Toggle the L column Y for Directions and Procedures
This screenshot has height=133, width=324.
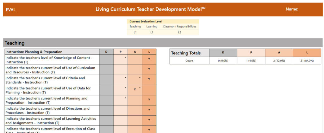coord(149,110)
